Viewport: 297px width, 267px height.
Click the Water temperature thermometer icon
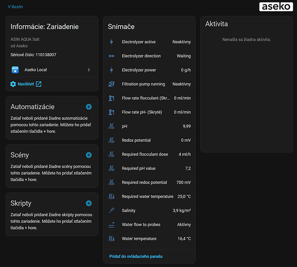[x=111, y=239]
